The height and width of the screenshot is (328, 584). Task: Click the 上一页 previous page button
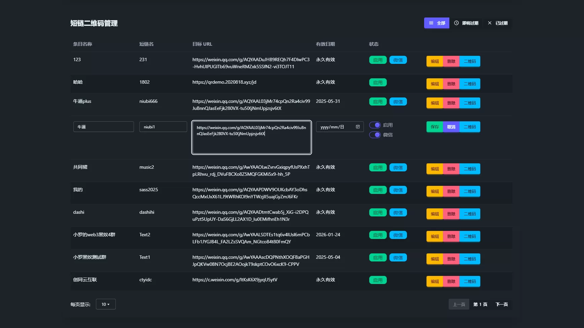click(459, 304)
